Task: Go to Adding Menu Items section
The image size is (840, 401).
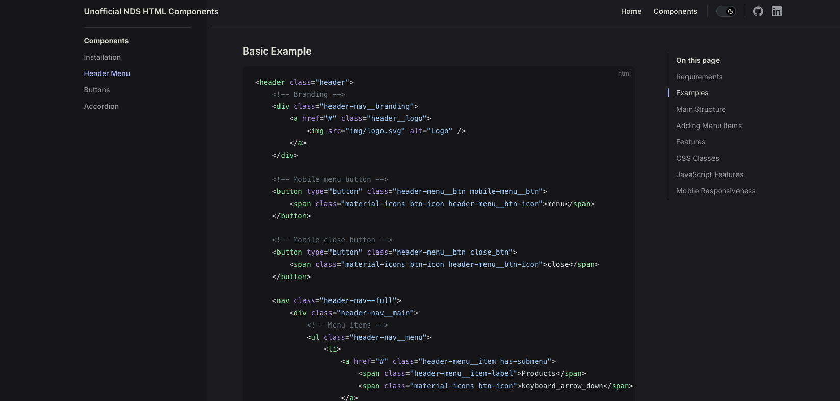Action: (x=708, y=126)
